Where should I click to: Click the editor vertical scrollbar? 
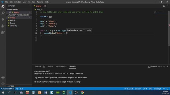tap(169, 28)
